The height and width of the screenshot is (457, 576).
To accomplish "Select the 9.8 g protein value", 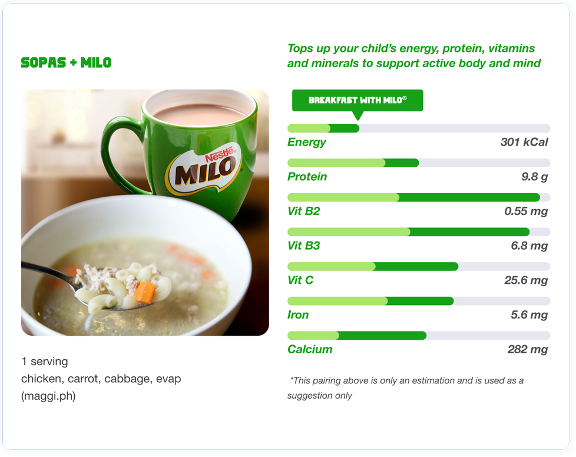I will [535, 177].
